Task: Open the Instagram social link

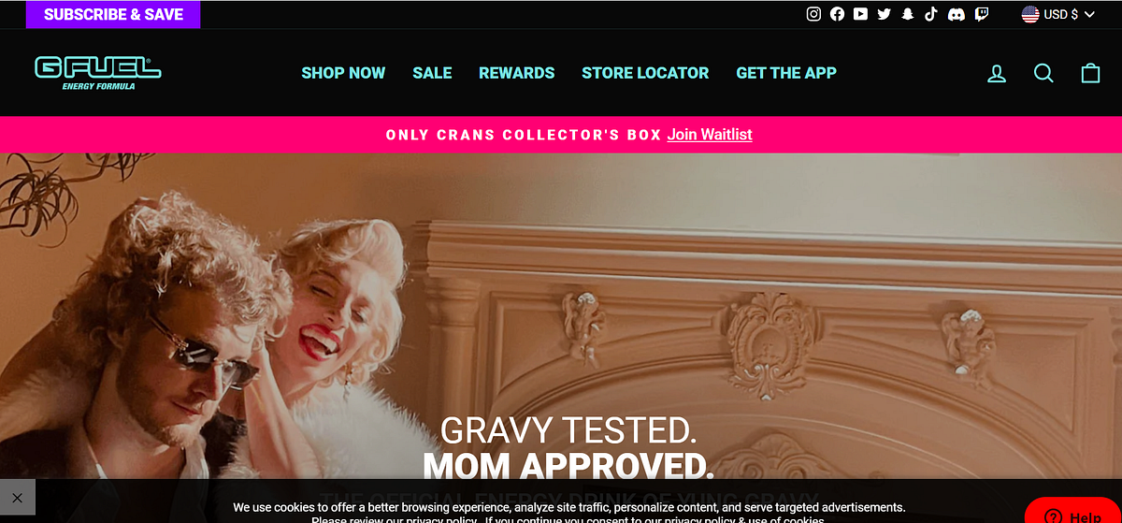Action: [x=814, y=14]
